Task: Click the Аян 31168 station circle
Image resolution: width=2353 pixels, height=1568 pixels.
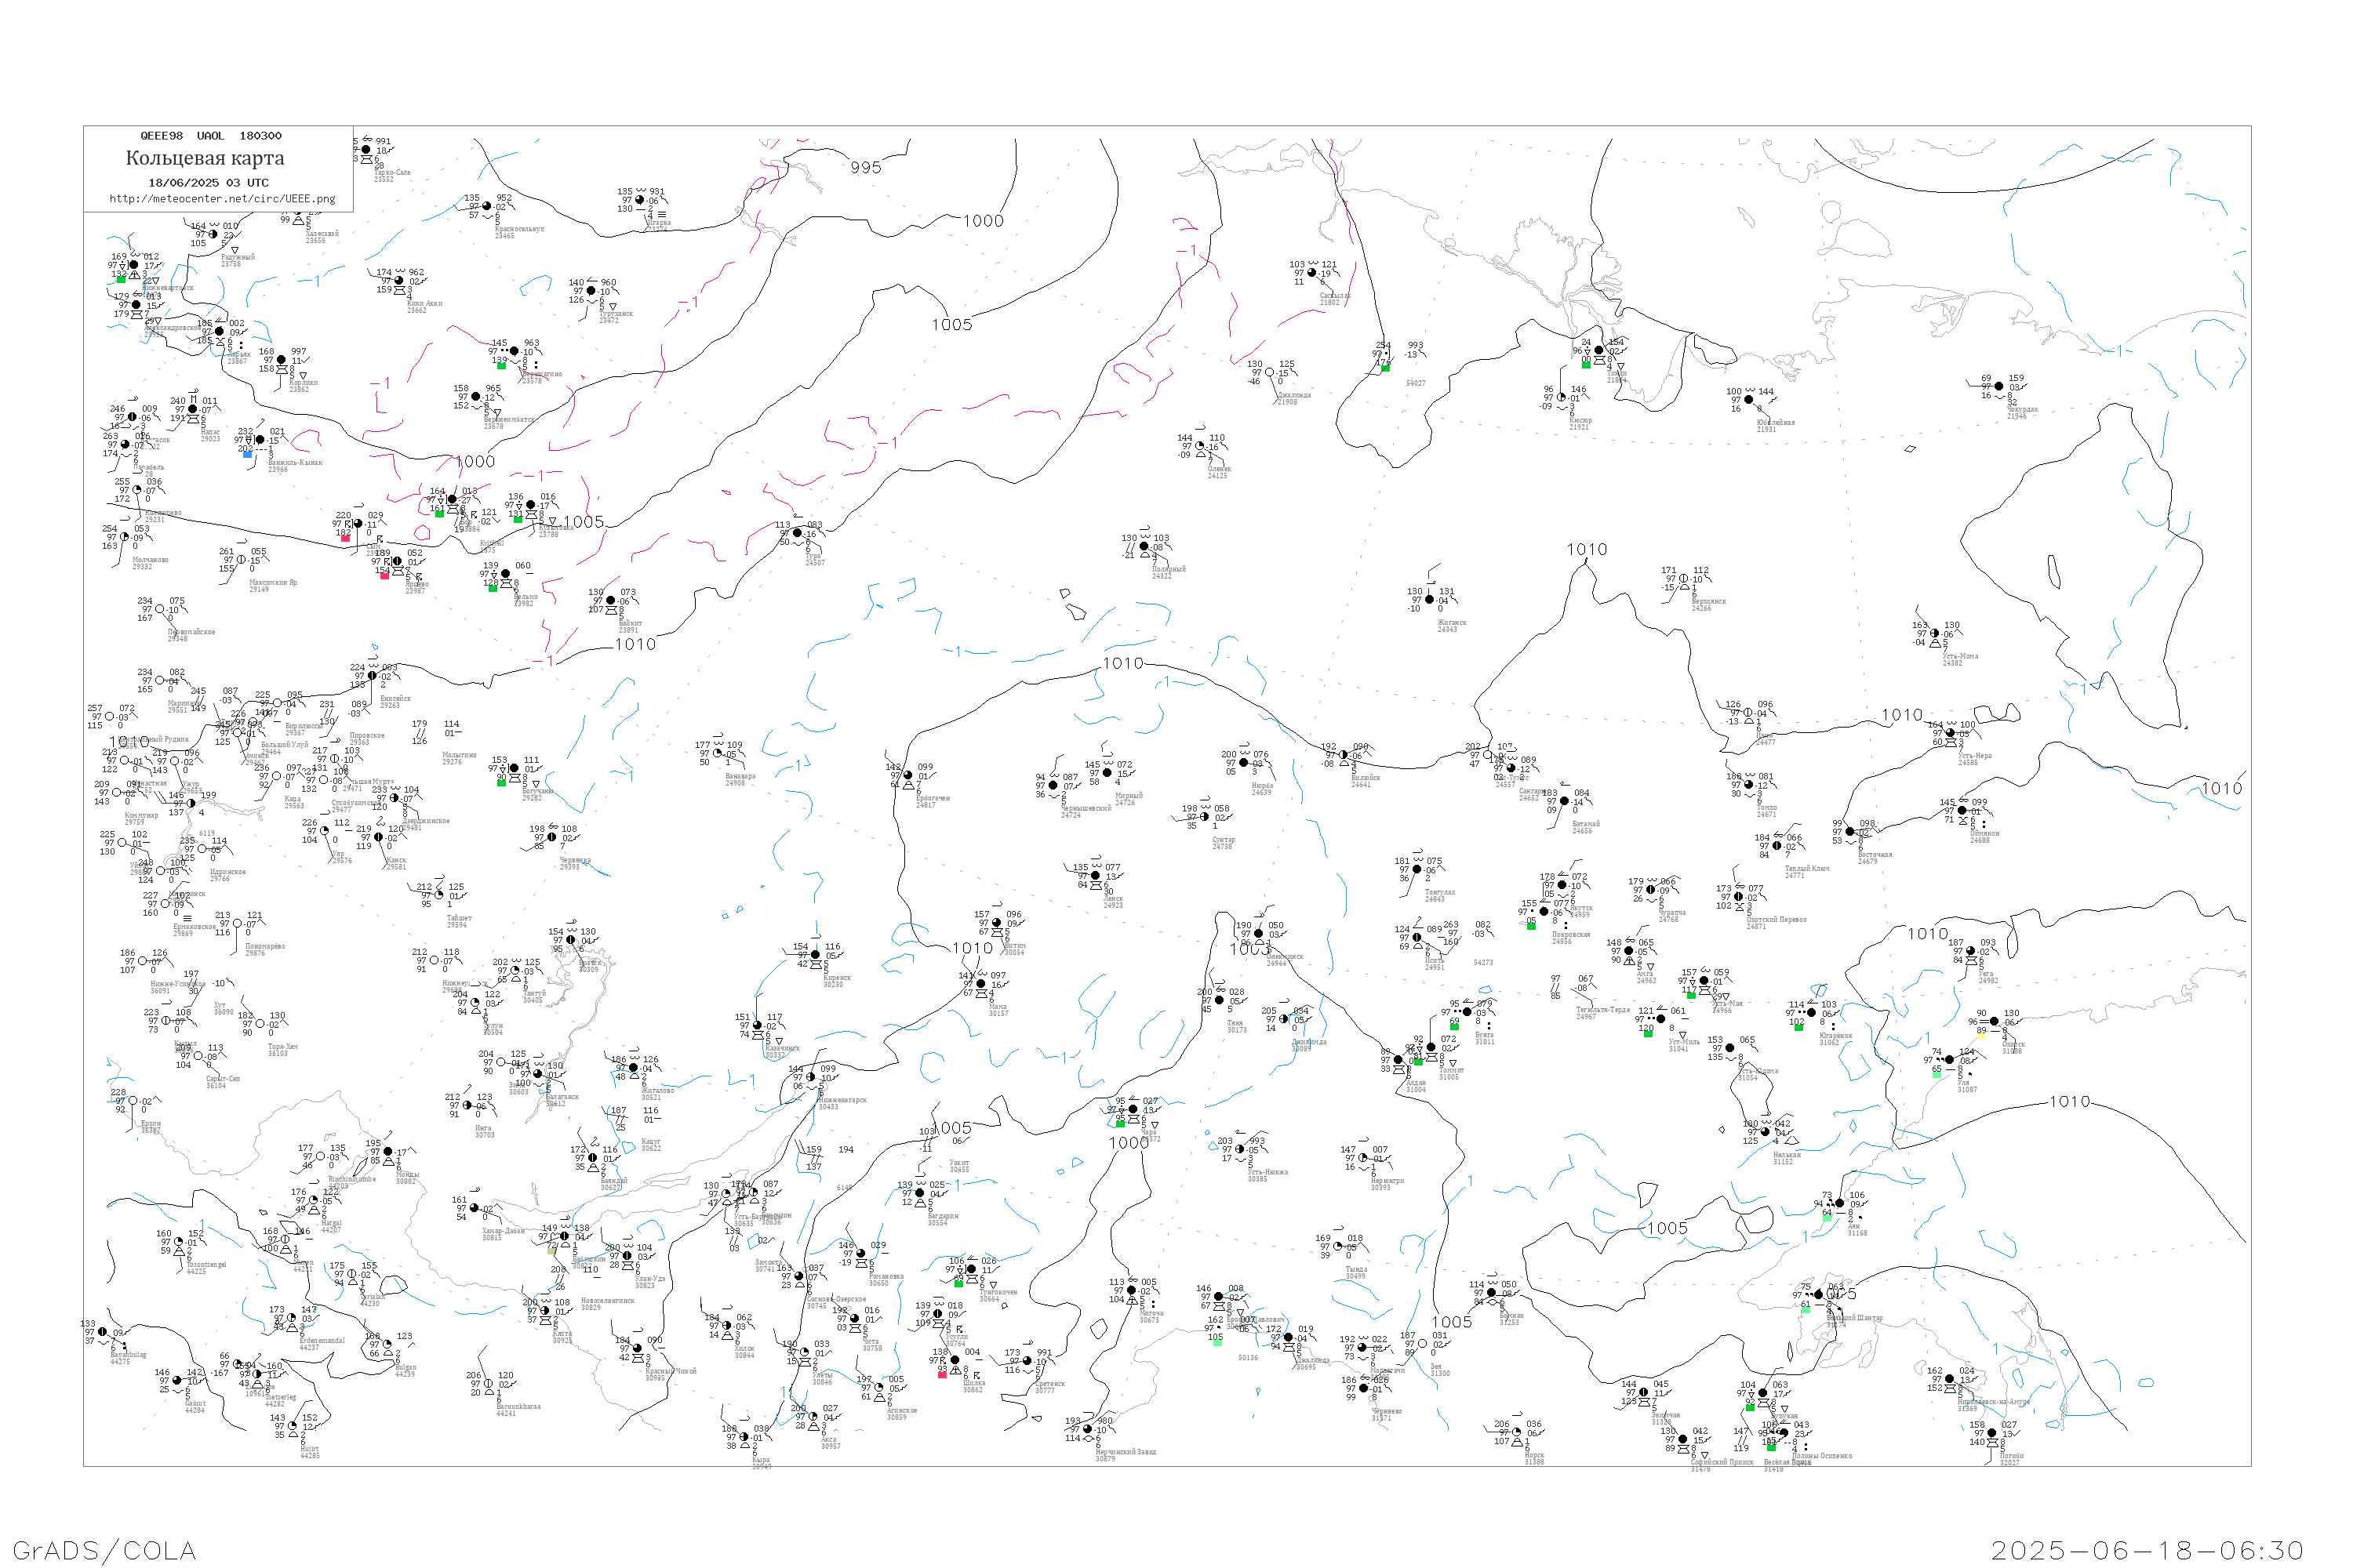Action: (1840, 1203)
